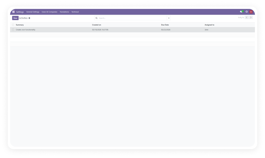Focus the Search input field
Viewport: 265px width, 158px height.
point(132,18)
